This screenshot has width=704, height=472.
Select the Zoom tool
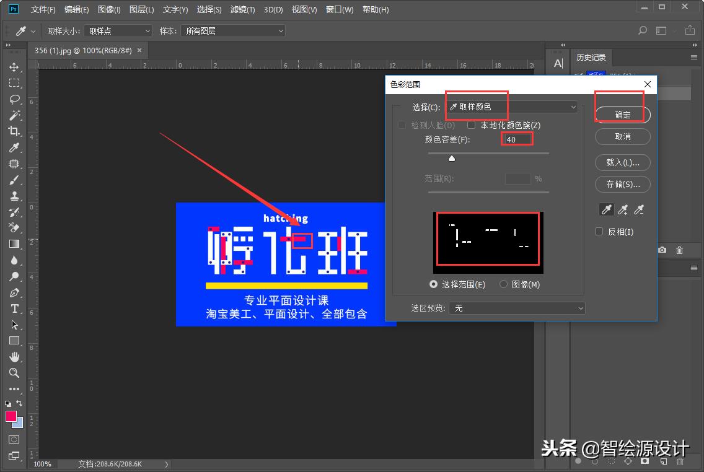[x=14, y=373]
